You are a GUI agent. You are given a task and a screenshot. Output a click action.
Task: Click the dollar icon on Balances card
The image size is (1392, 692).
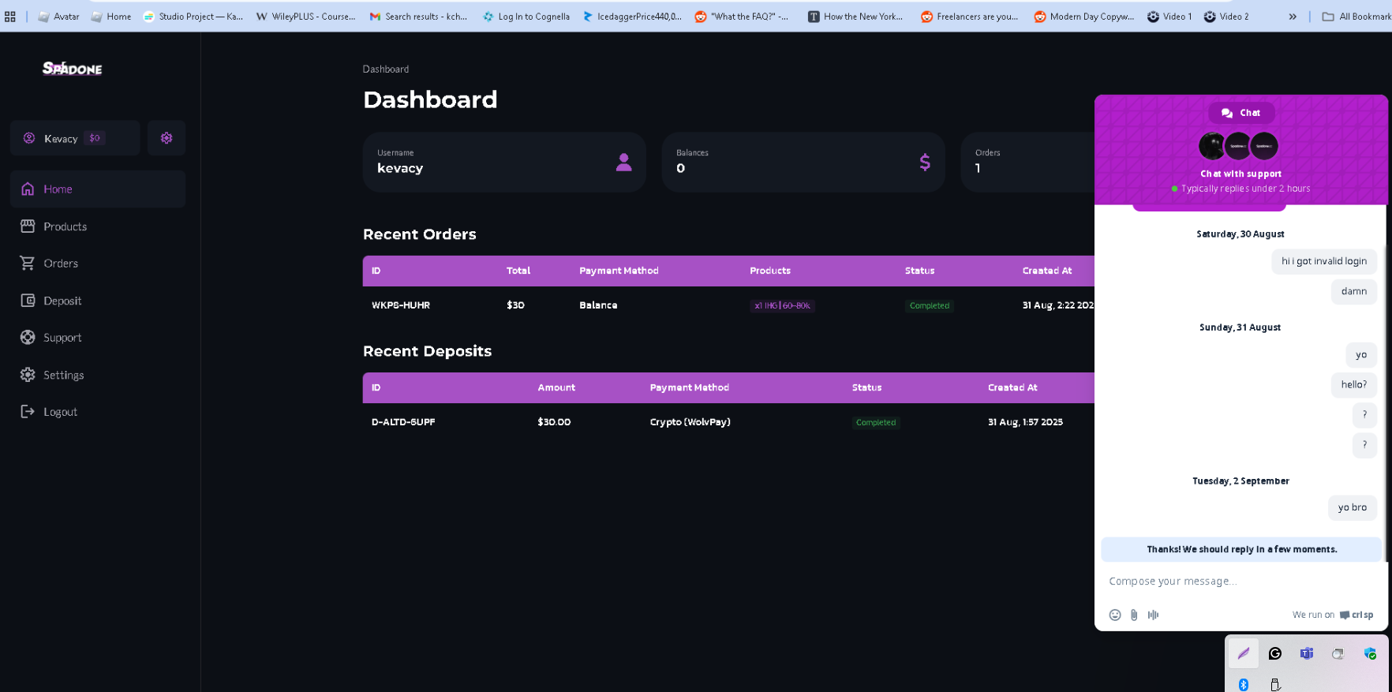tap(925, 163)
